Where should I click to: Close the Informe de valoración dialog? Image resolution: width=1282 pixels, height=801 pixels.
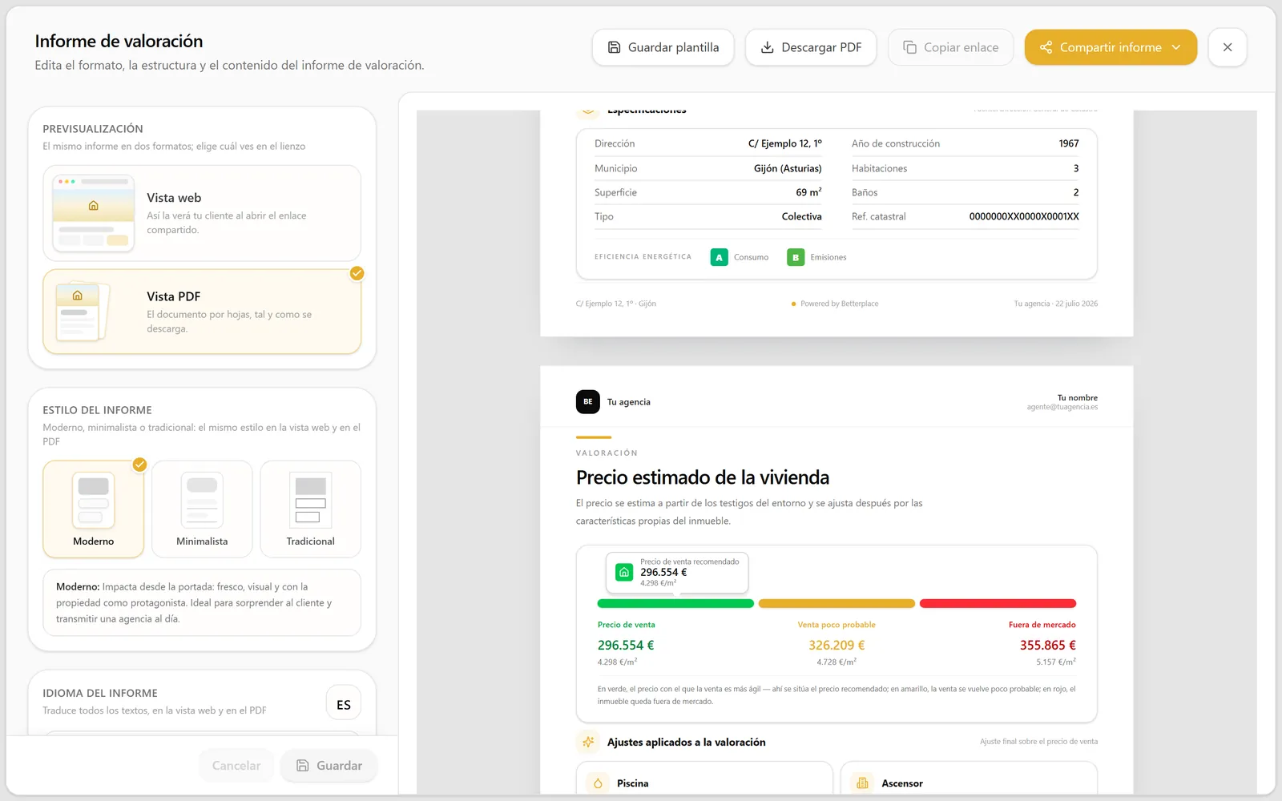click(x=1228, y=47)
